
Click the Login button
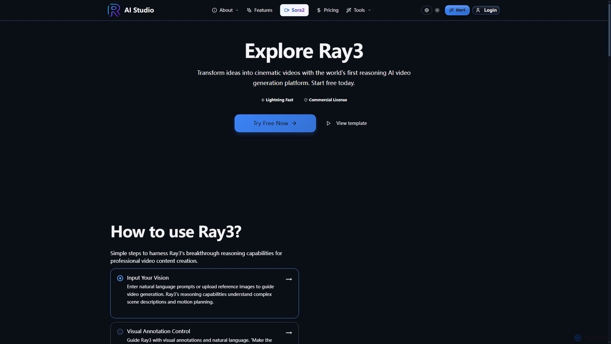(486, 10)
